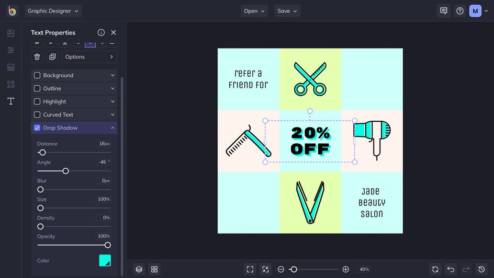The height and width of the screenshot is (278, 494).
Task: Click the Angle -45 value field
Action: click(103, 163)
